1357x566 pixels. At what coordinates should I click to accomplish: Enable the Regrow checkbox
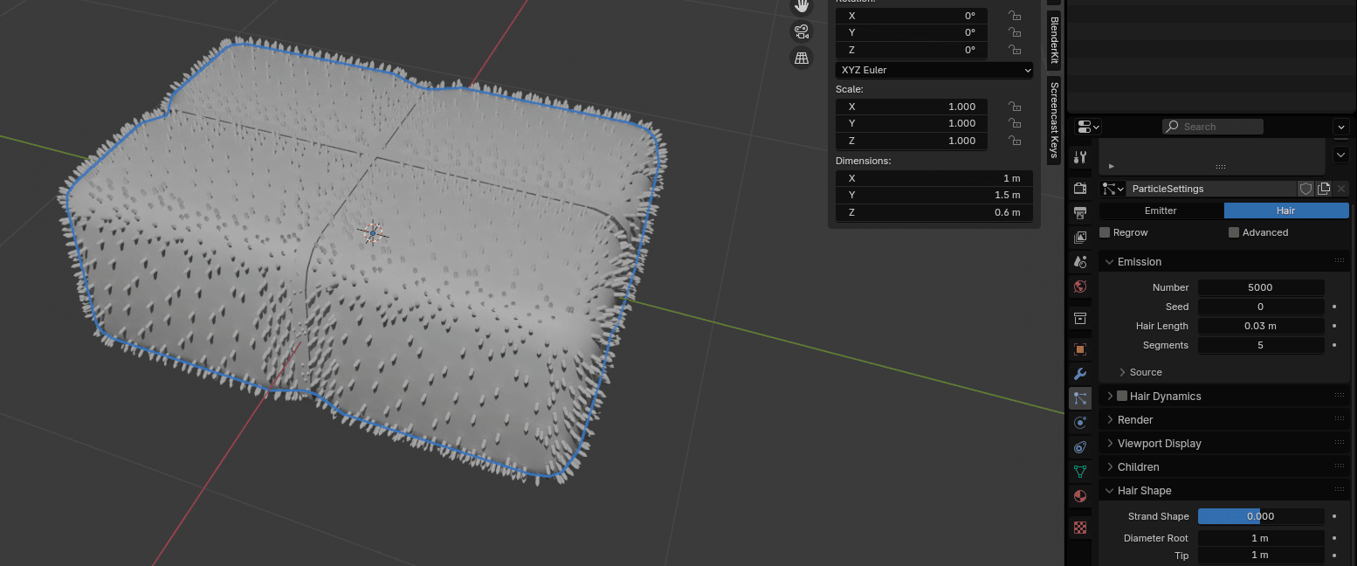coord(1105,232)
